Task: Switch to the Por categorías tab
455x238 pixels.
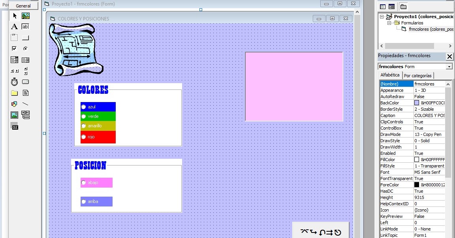Action: point(418,75)
